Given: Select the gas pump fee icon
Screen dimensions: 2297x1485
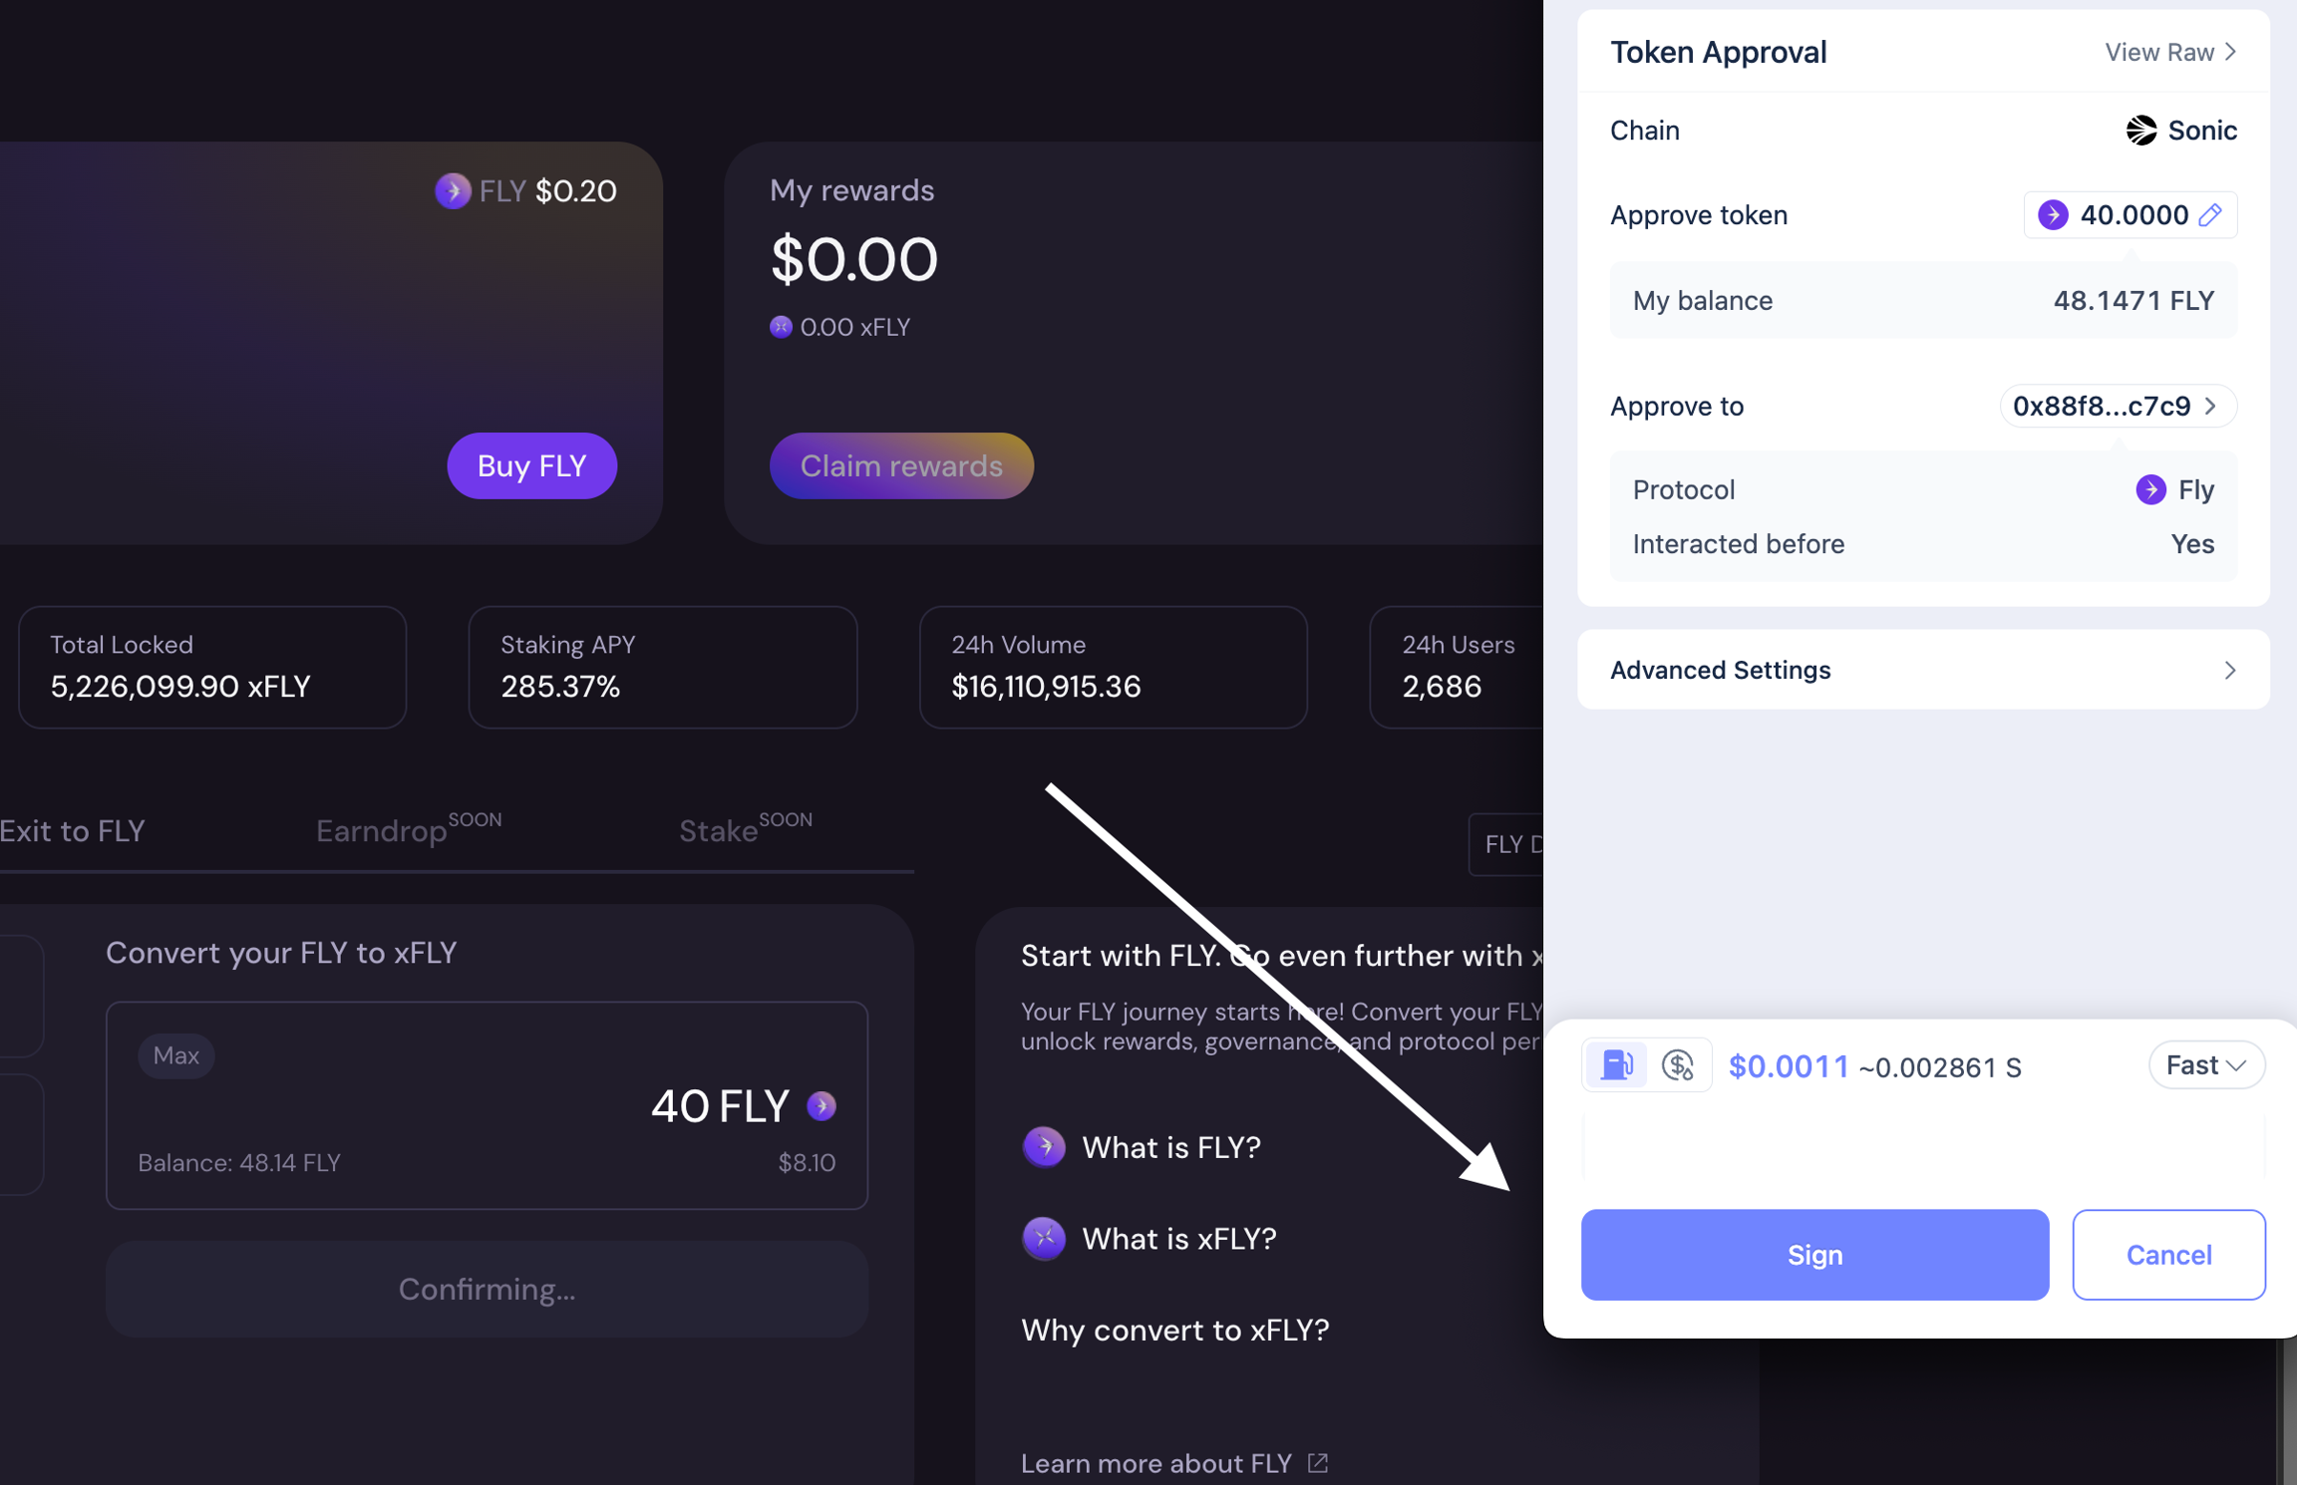Looking at the screenshot, I should (1616, 1065).
